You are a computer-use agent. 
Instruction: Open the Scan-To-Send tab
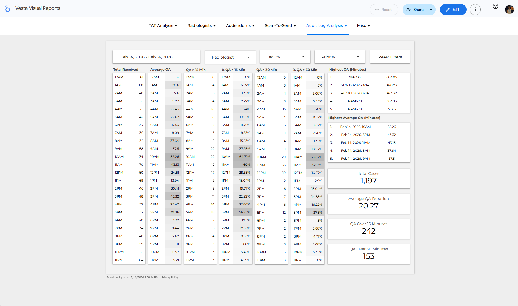(280, 25)
